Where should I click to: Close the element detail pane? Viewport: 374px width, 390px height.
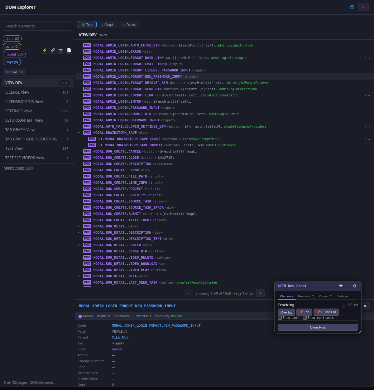point(365,306)
